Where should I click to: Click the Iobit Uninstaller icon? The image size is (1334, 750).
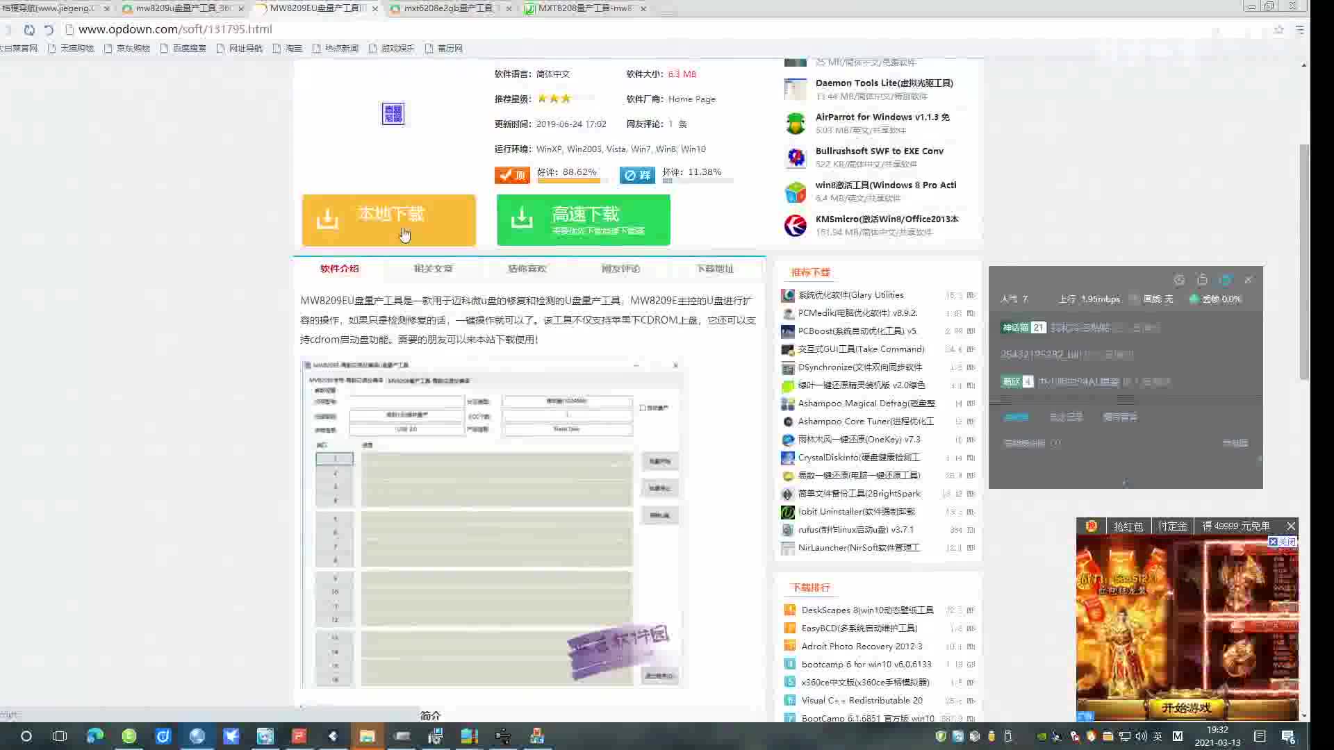pyautogui.click(x=787, y=512)
